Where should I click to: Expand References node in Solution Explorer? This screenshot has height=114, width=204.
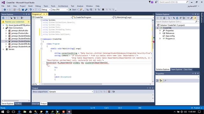160,33
